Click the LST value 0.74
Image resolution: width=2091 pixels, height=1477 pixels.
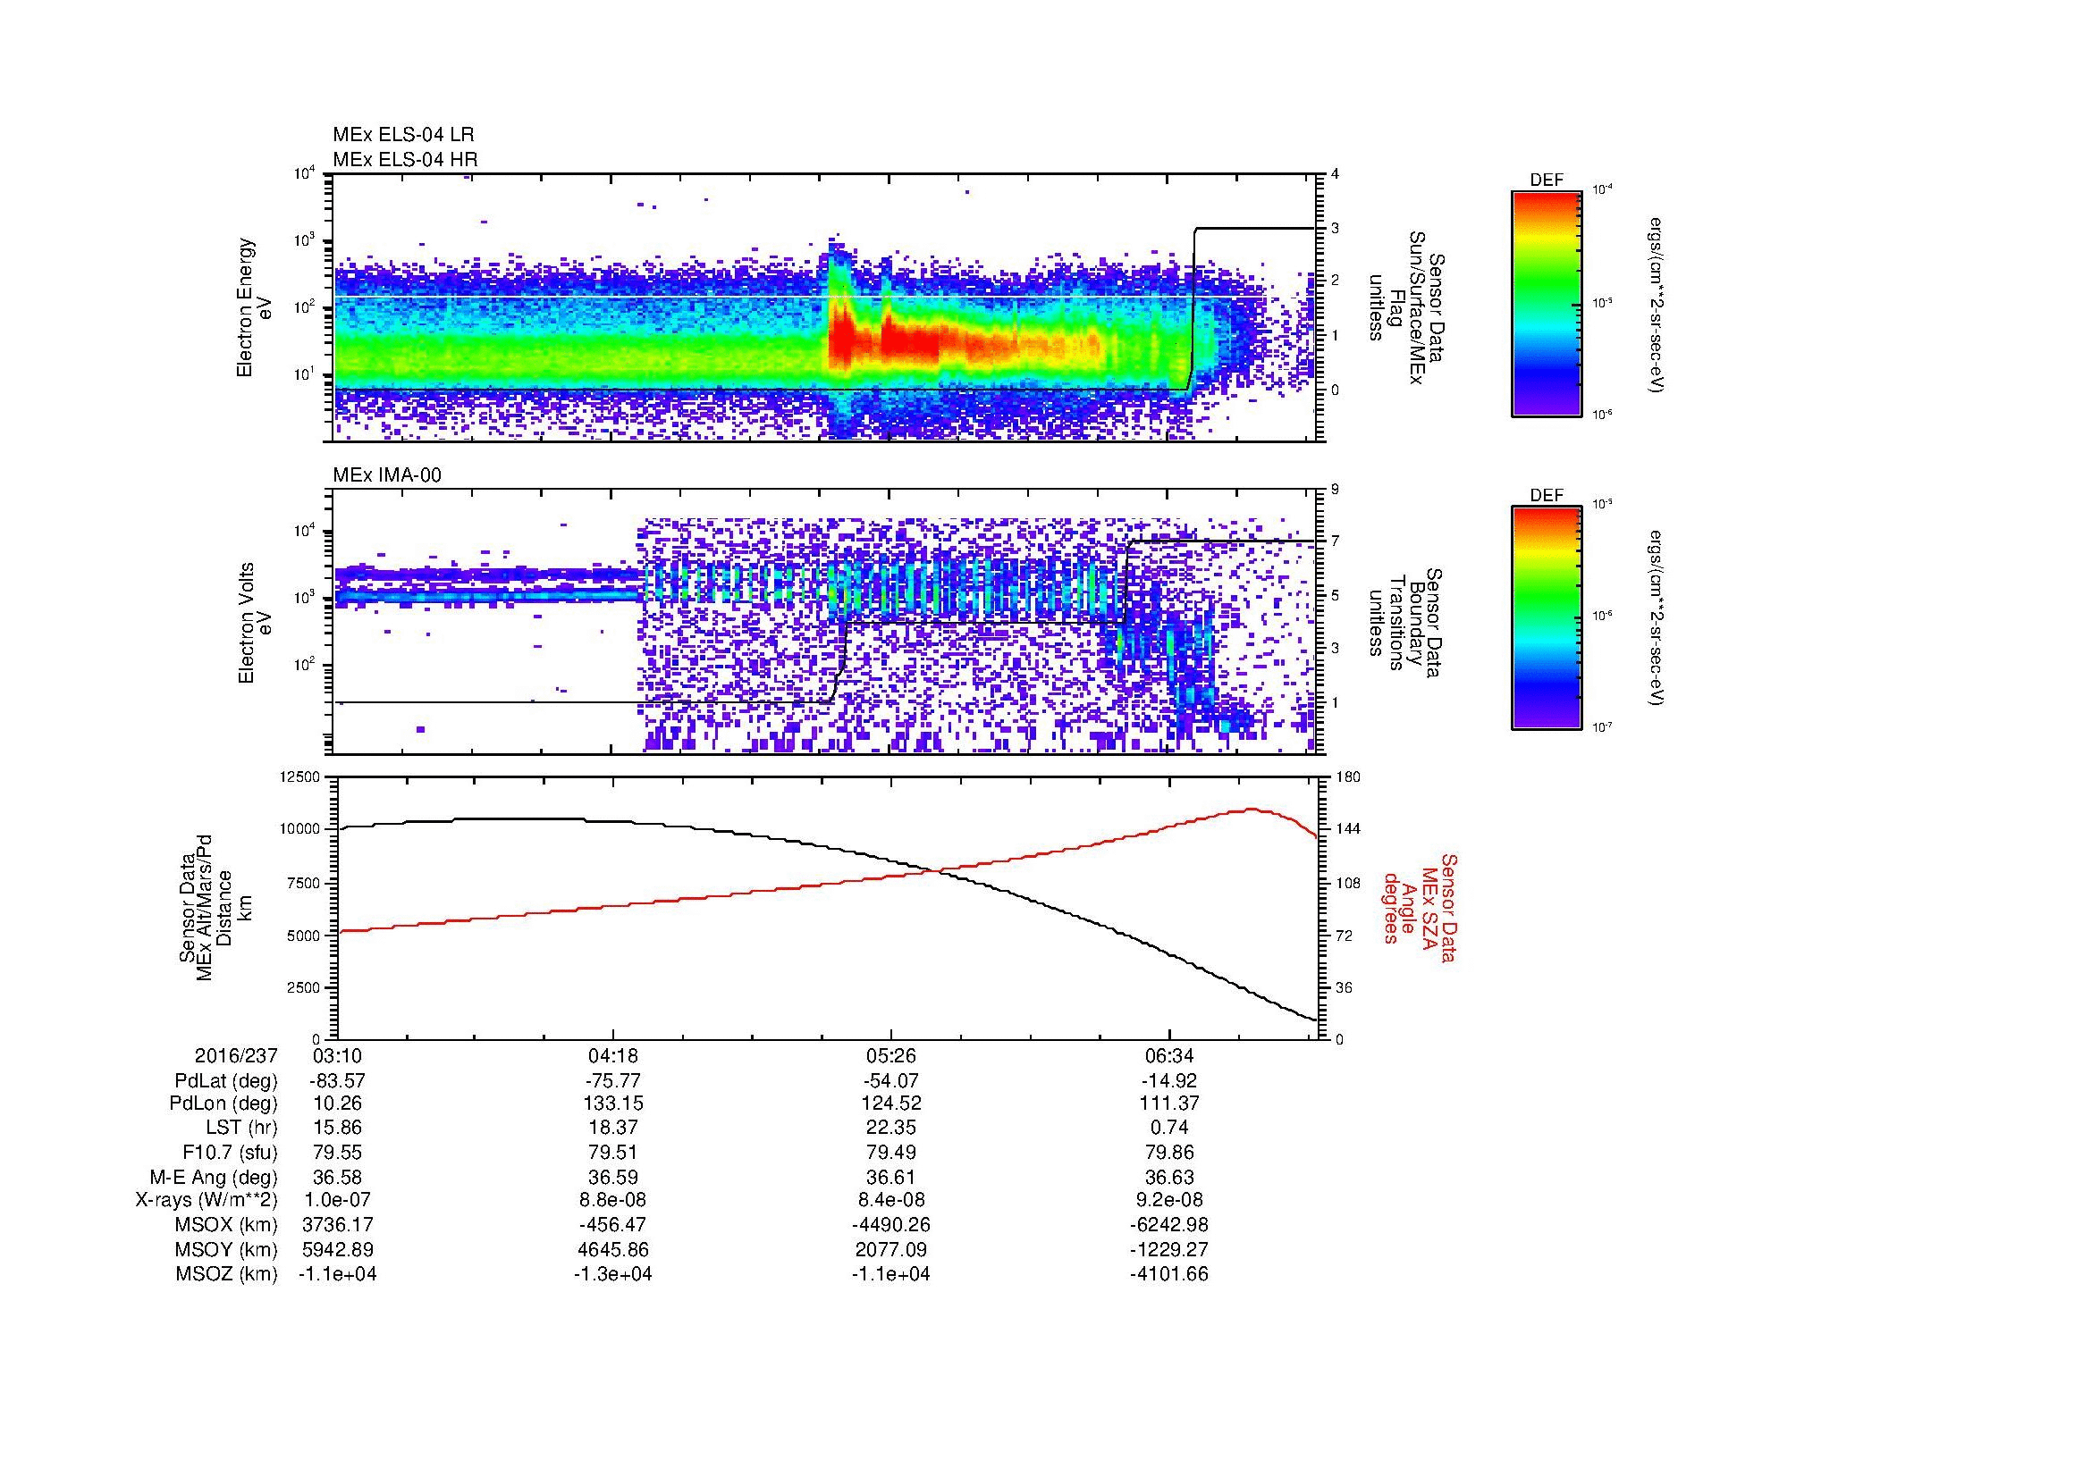click(x=1169, y=1129)
